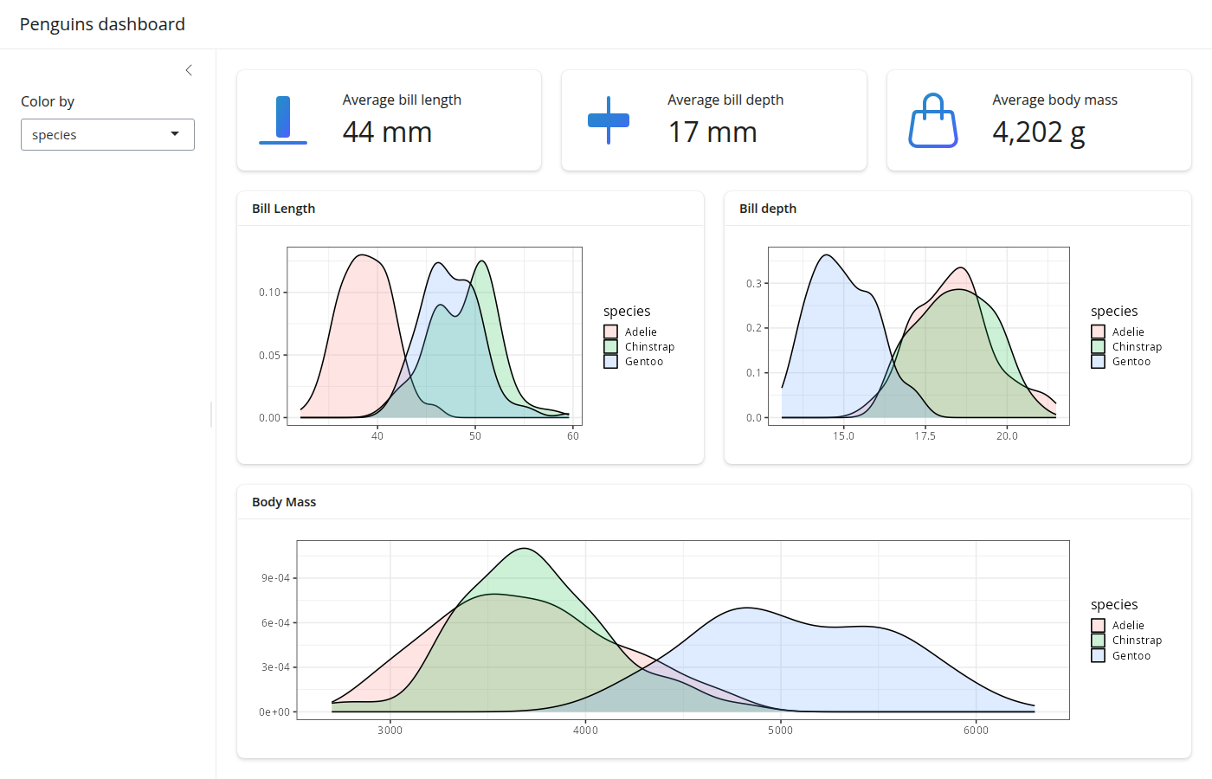Click the plus icon beside Average bill depth
The width and height of the screenshot is (1212, 779).
(609, 120)
